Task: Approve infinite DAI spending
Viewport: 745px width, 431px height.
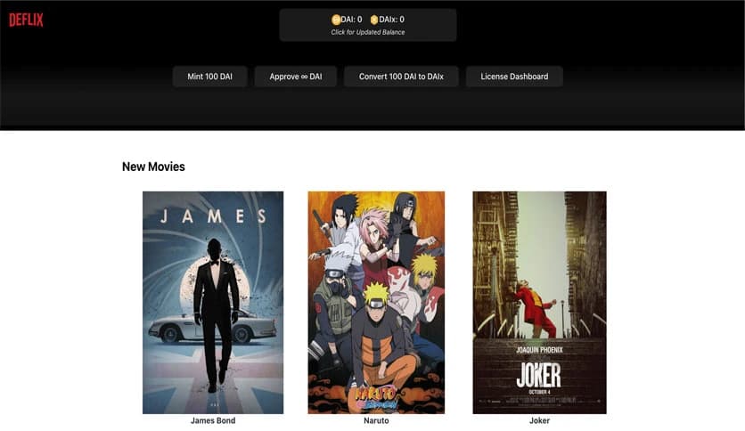Action: coord(296,77)
